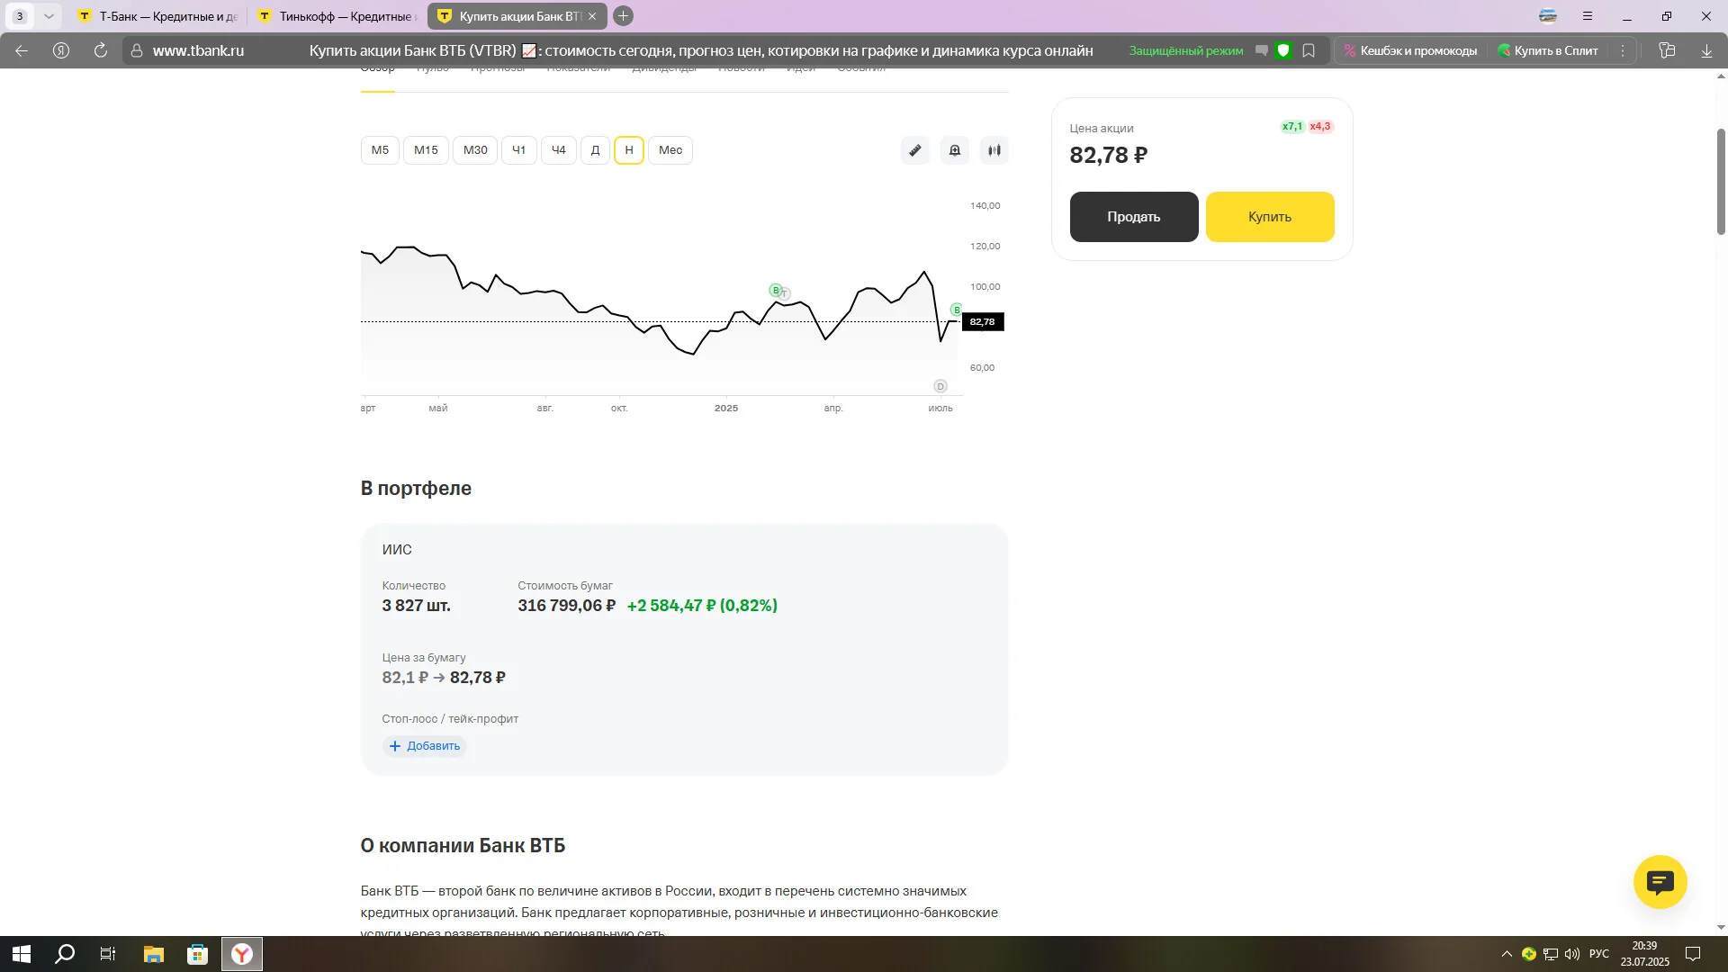Open a new browser tab
This screenshot has height=972, width=1728.
pyautogui.click(x=623, y=16)
